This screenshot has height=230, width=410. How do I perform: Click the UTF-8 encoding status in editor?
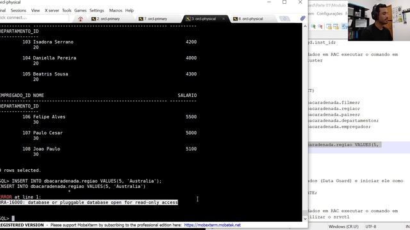point(370,227)
